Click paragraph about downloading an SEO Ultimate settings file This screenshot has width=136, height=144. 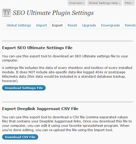(65, 58)
